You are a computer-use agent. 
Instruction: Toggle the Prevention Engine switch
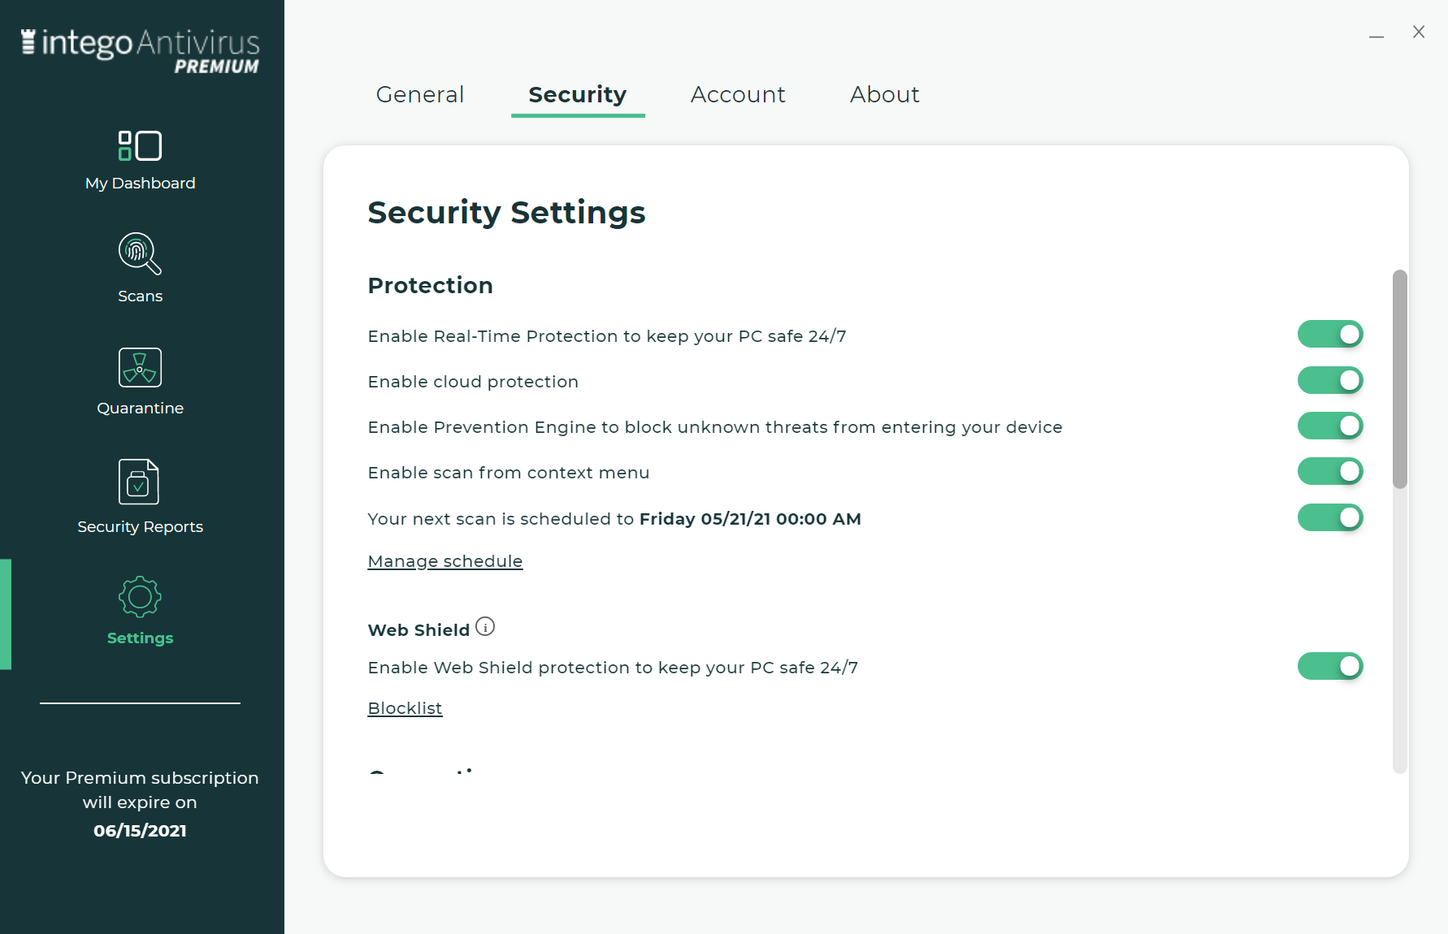pos(1330,426)
